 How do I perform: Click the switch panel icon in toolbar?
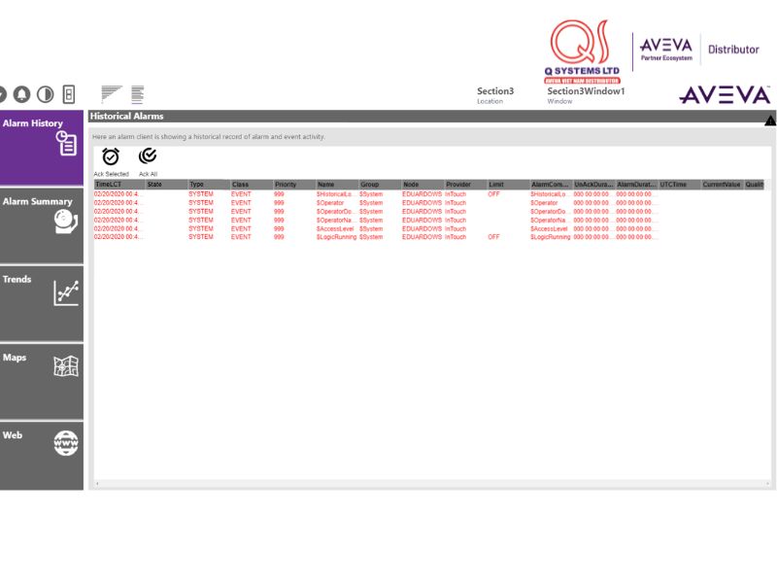coord(69,94)
